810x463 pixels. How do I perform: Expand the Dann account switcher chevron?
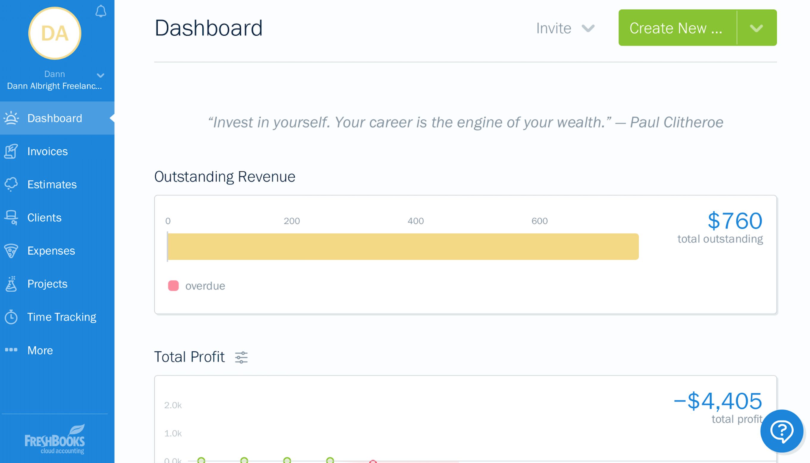(101, 75)
